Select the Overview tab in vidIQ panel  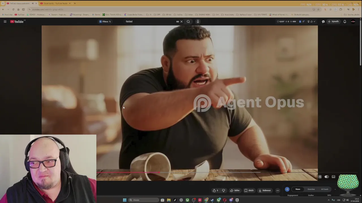coord(311,189)
